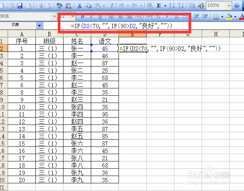Expand the SUM name box dropdown
Viewport: 244px width, 191px height.
[x=40, y=26]
